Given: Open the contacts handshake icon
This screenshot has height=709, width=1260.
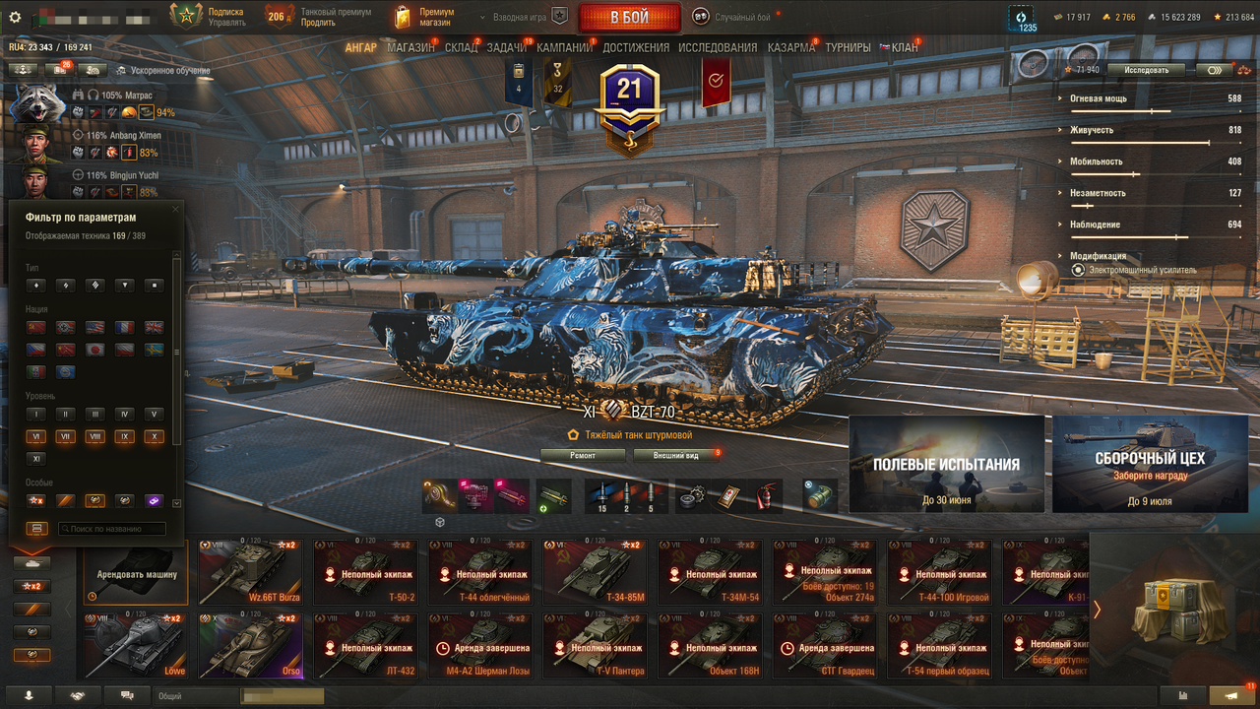Looking at the screenshot, I should tap(77, 695).
